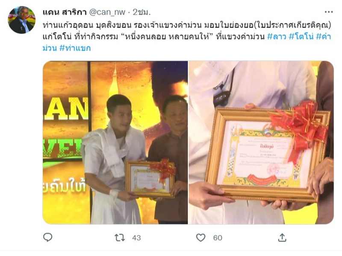Open the #ท่าแขก hashtag

(75, 48)
